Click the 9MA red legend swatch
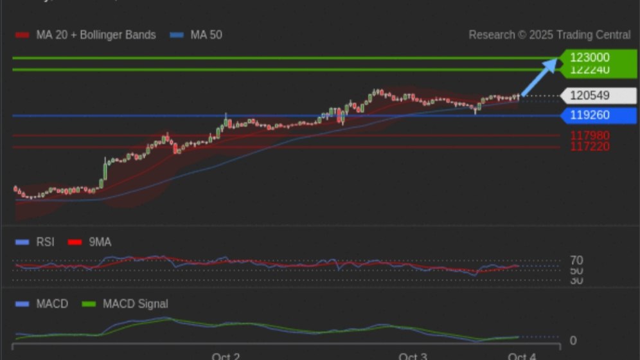Viewport: 640px width, 360px height. coord(75,242)
